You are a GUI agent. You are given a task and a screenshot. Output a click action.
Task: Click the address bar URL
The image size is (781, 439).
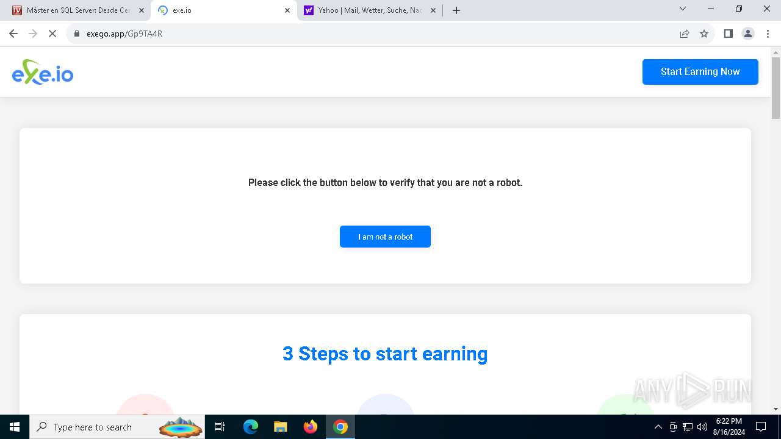click(x=124, y=34)
